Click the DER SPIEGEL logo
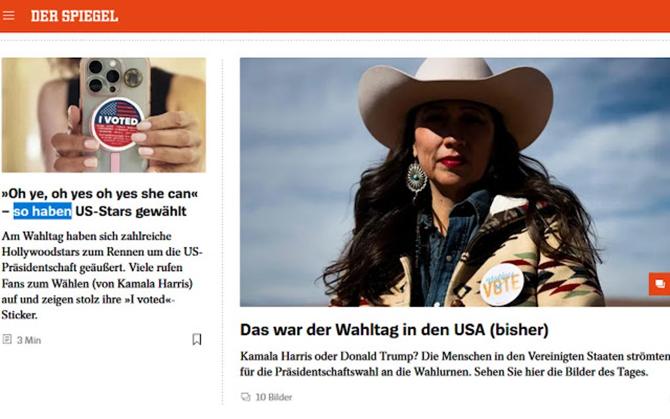This screenshot has width=670, height=419. coord(74,16)
